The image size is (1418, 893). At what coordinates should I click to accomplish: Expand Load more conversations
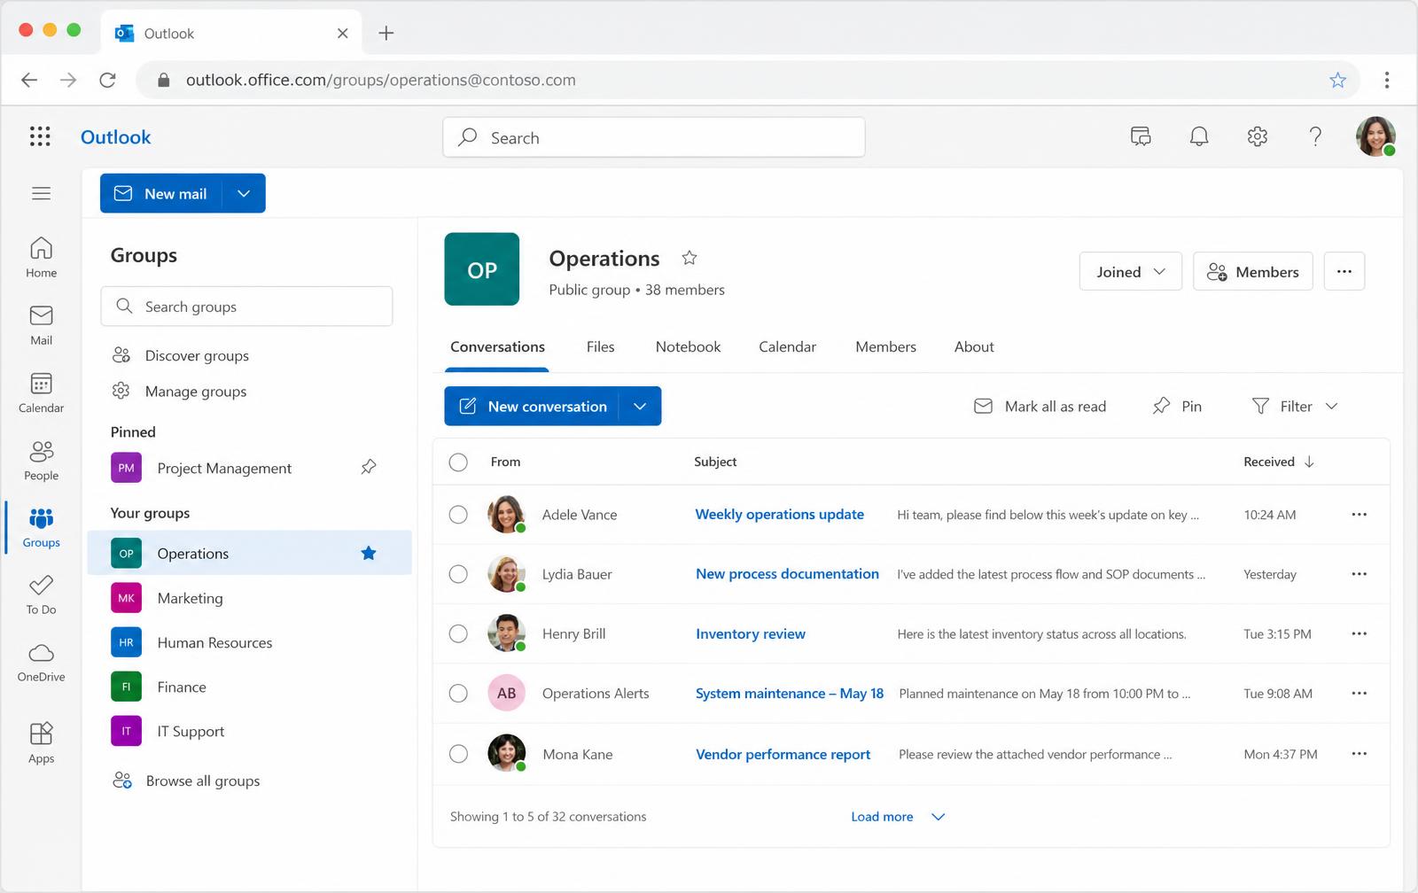[x=898, y=817]
